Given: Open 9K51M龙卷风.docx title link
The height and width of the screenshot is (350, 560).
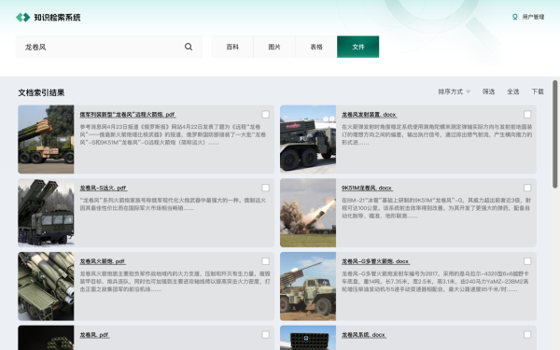Looking at the screenshot, I should click(367, 188).
